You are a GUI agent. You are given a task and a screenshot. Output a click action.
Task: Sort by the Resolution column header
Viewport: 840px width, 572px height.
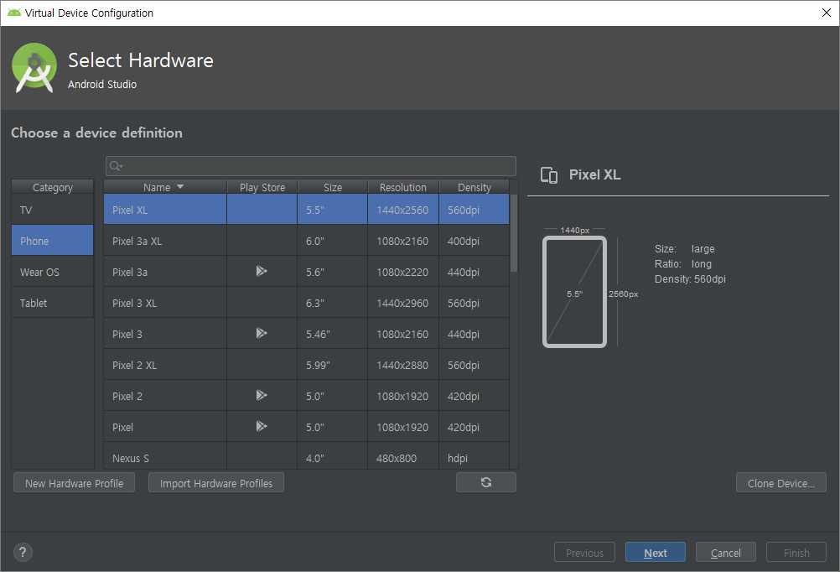[403, 187]
